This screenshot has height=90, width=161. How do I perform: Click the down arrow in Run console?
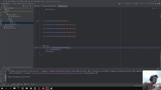(x=6, y=73)
